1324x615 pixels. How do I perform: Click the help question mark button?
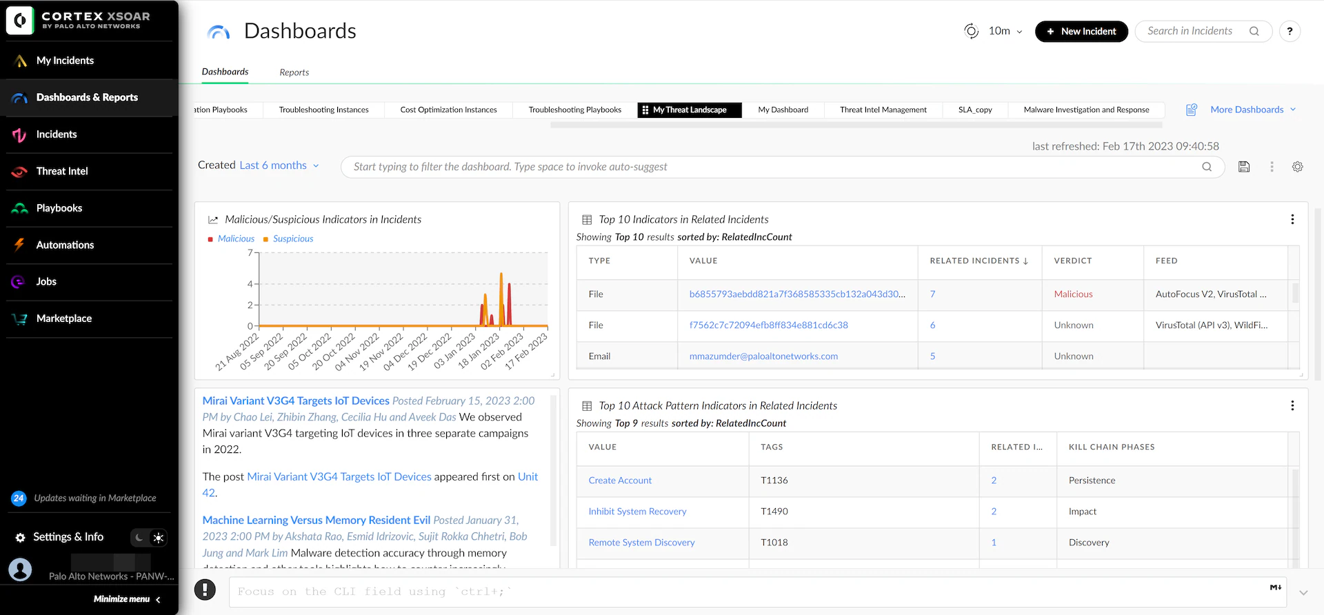1290,31
